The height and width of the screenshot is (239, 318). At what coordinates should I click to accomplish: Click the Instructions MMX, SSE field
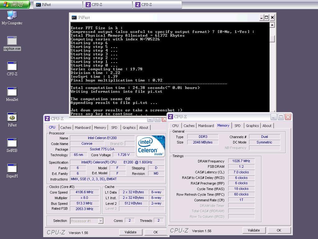click(117, 179)
